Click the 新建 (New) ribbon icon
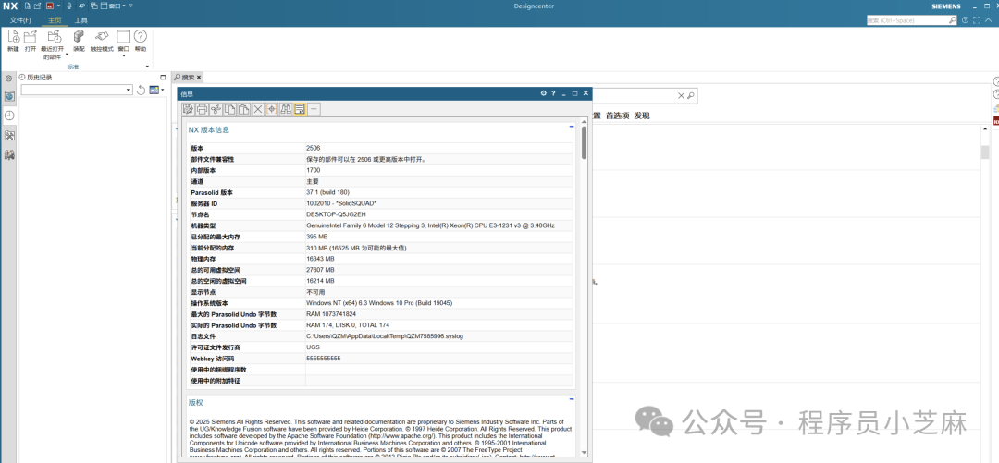The image size is (999, 463). pos(13,37)
